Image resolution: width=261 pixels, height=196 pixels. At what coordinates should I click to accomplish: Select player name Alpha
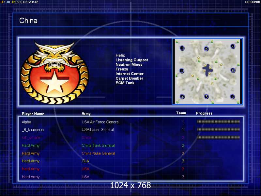pos(26,122)
